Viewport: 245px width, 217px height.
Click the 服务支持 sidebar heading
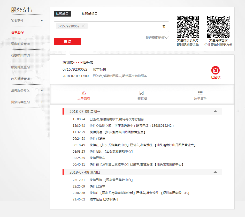[22, 10]
